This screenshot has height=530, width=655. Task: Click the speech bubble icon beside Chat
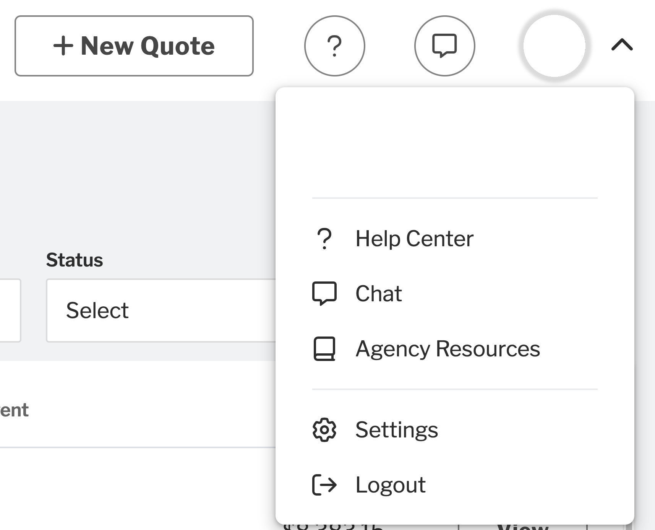[x=324, y=294]
